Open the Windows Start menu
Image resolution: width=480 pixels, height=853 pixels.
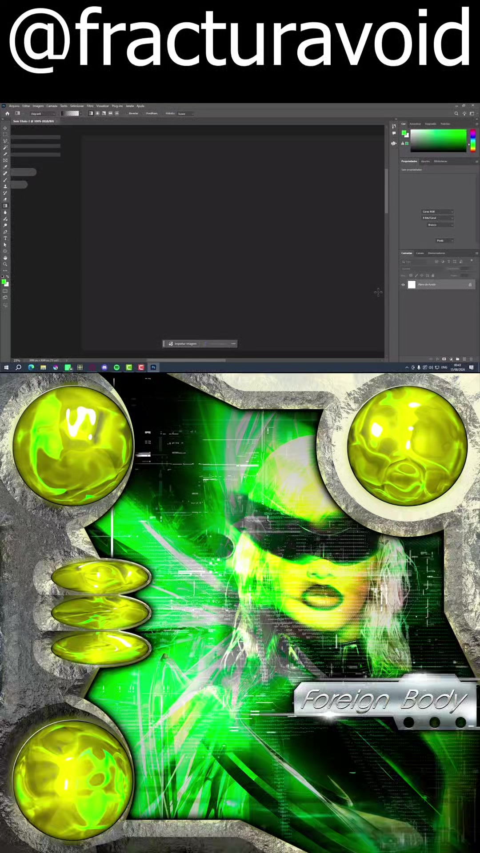tap(6, 367)
